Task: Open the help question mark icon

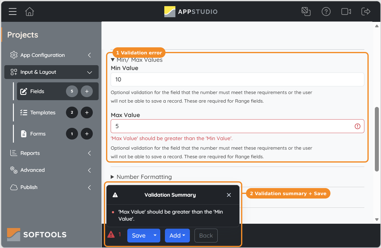Action: click(326, 12)
